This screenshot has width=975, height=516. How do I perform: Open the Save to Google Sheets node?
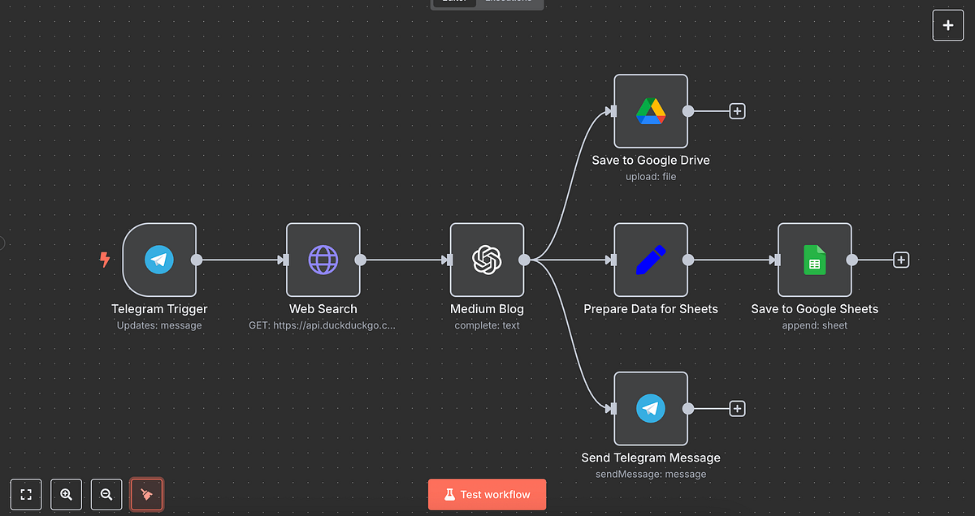click(x=815, y=260)
